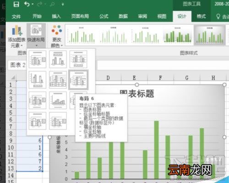Switch to the 审阅 tab
Screen dimensions: 229x183
click(x=142, y=16)
